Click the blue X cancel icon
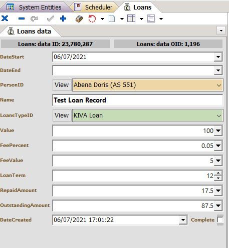229x248 pixels. pos(5,18)
